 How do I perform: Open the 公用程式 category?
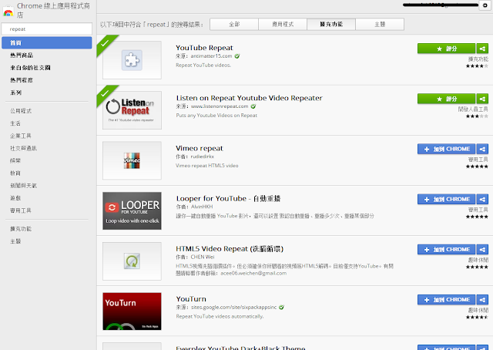(21, 111)
